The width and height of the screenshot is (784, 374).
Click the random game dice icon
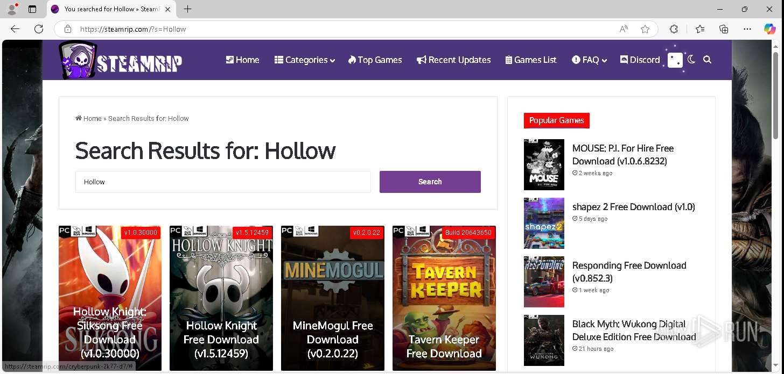675,60
